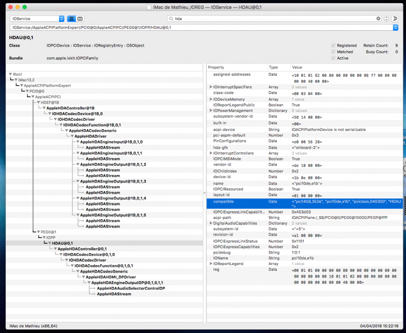Collapse the iMac13,2 node triangle
The width and height of the screenshot is (406, 333).
(x=16, y=80)
